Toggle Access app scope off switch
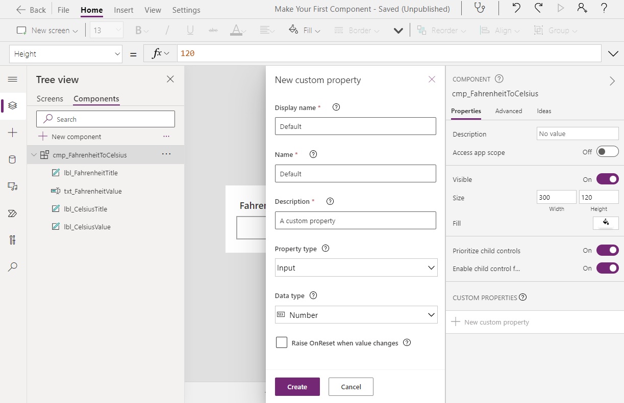Screen dimensions: 624x403 coord(606,151)
